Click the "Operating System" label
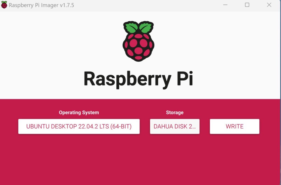281x185 pixels. click(x=79, y=113)
